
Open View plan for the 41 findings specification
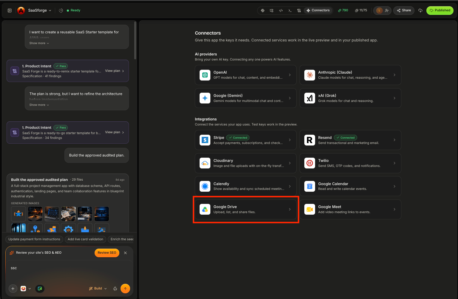click(x=115, y=71)
